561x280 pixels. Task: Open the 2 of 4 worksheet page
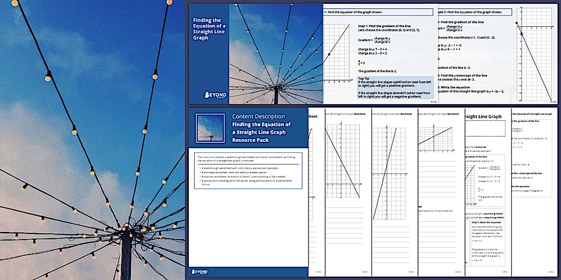[365, 272]
